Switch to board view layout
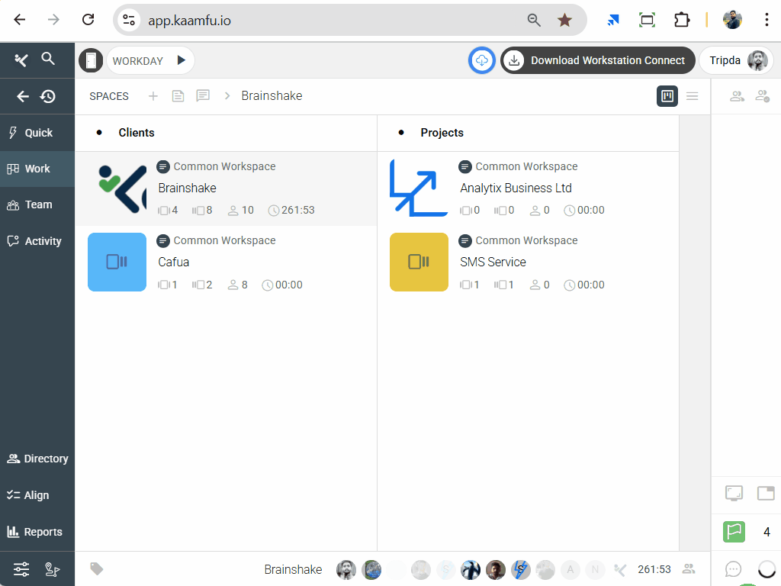This screenshot has width=781, height=586. click(x=667, y=96)
